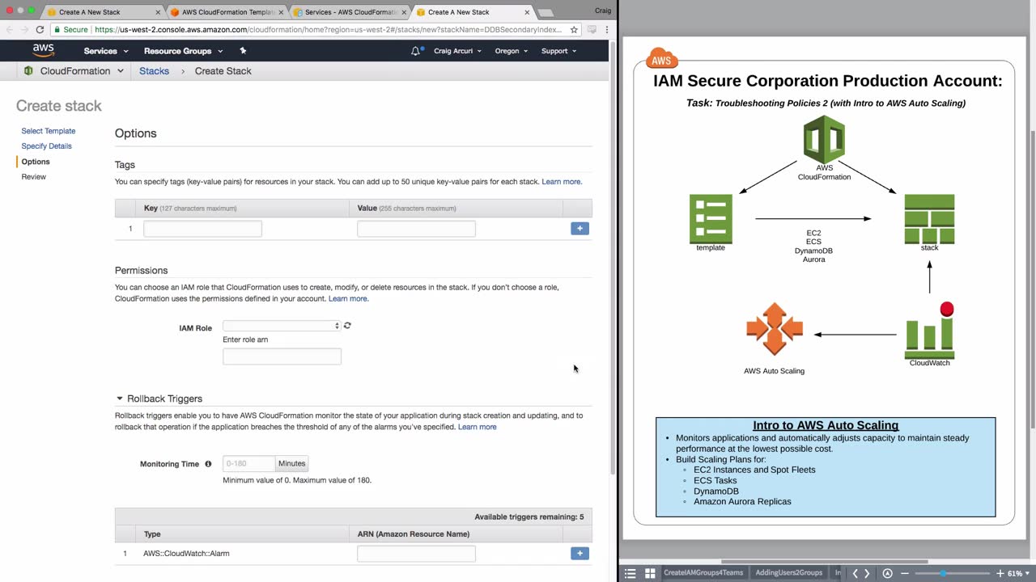Click the Monitoring Time info icon
1036x582 pixels.
coord(208,464)
